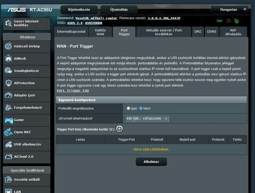Click the Gyors internet beállítás icon
Screen dimensions: 255x193
[x=8, y=23]
